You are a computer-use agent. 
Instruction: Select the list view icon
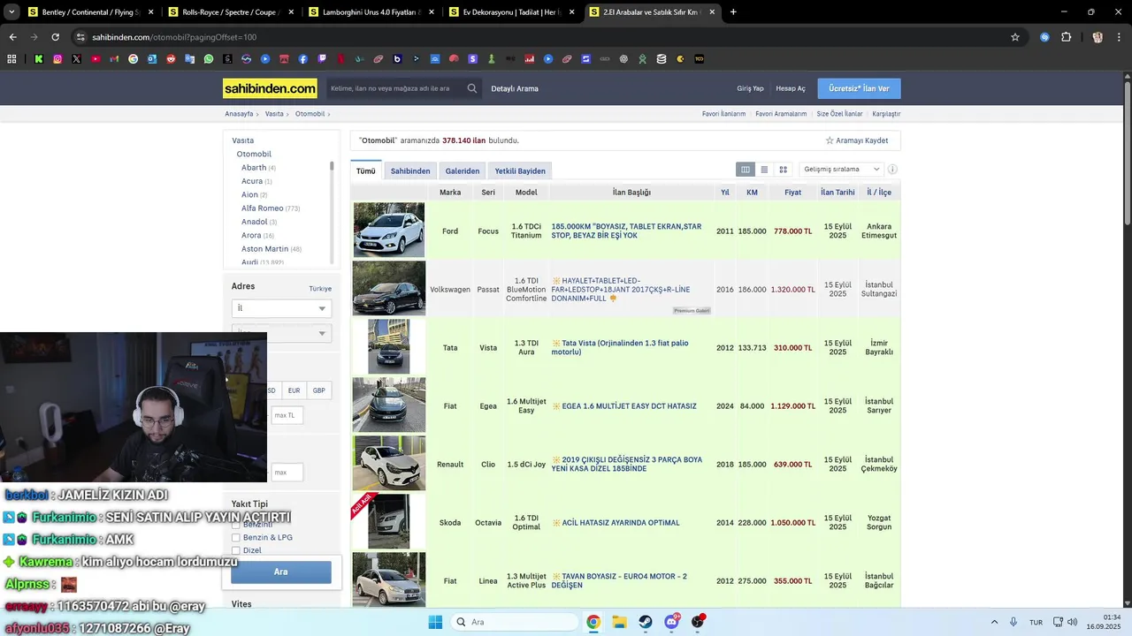[764, 170]
